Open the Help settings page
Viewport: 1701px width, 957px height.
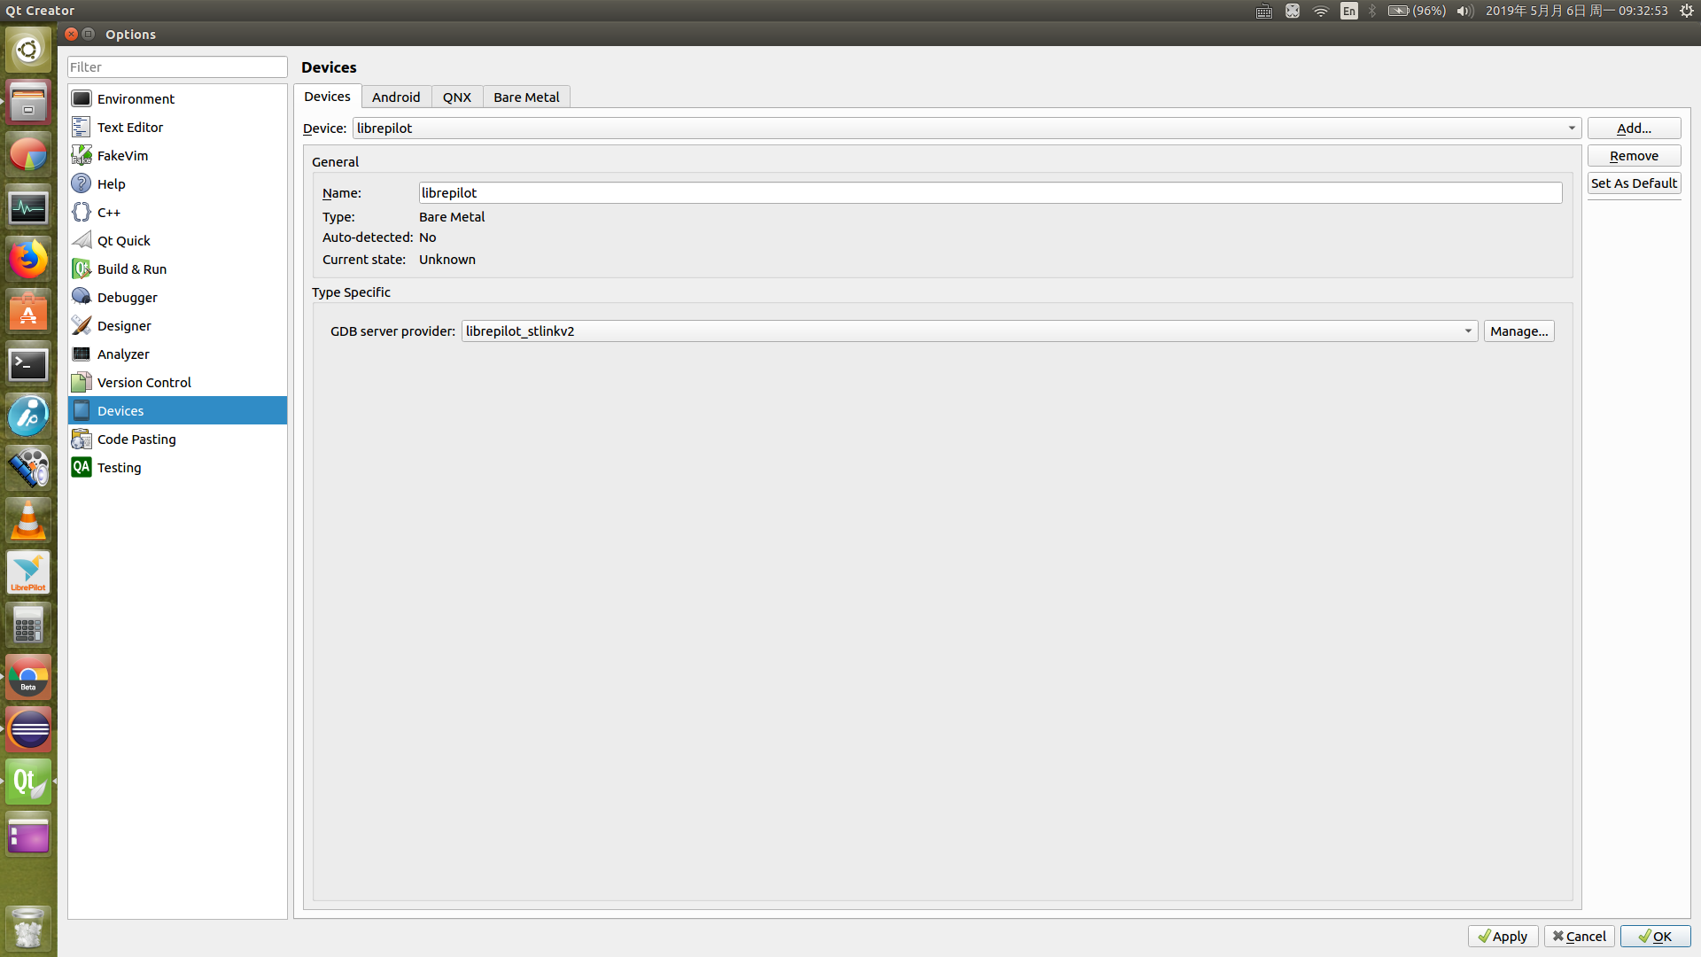111,183
